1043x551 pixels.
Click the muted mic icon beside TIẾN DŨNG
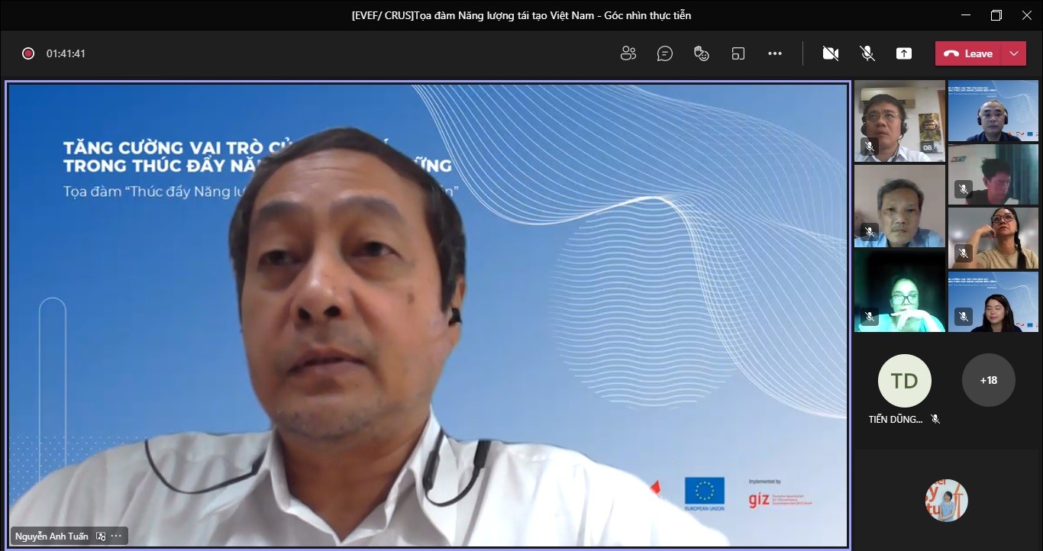coord(935,419)
